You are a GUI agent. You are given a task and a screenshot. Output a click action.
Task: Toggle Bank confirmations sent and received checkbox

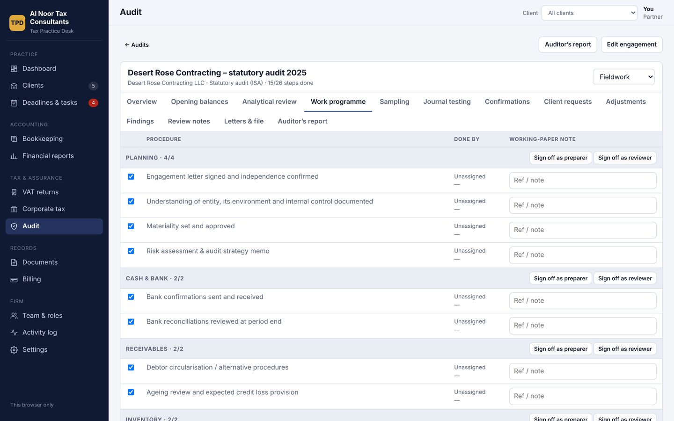click(131, 297)
